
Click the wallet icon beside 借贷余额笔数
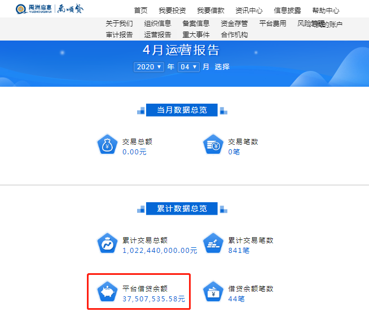pyautogui.click(x=213, y=292)
